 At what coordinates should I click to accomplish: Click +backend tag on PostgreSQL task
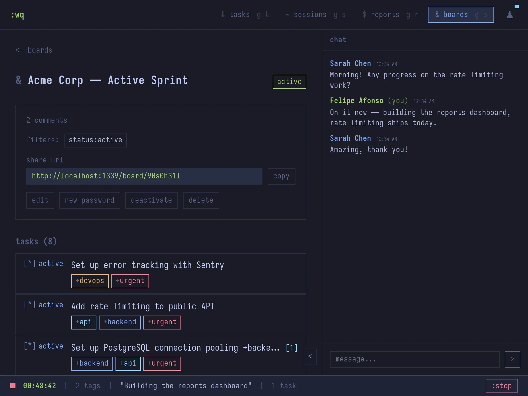[x=92, y=364]
